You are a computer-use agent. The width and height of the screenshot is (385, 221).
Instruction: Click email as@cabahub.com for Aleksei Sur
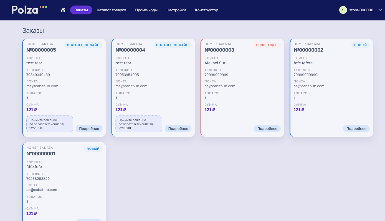coord(220,86)
